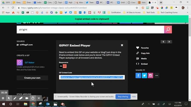The image size is (191, 107).
Task: Select the Screencastify cursor tool
Action: point(9,98)
